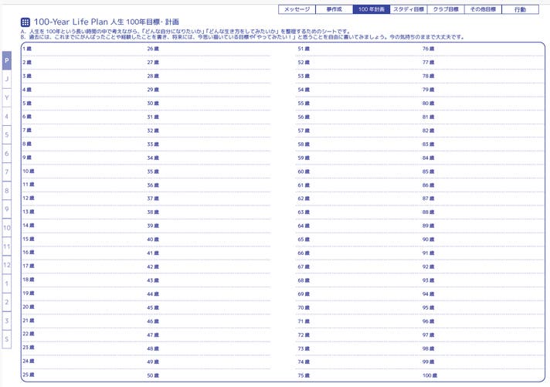
Task: Select the 100年計画 tab
Action: coord(370,9)
